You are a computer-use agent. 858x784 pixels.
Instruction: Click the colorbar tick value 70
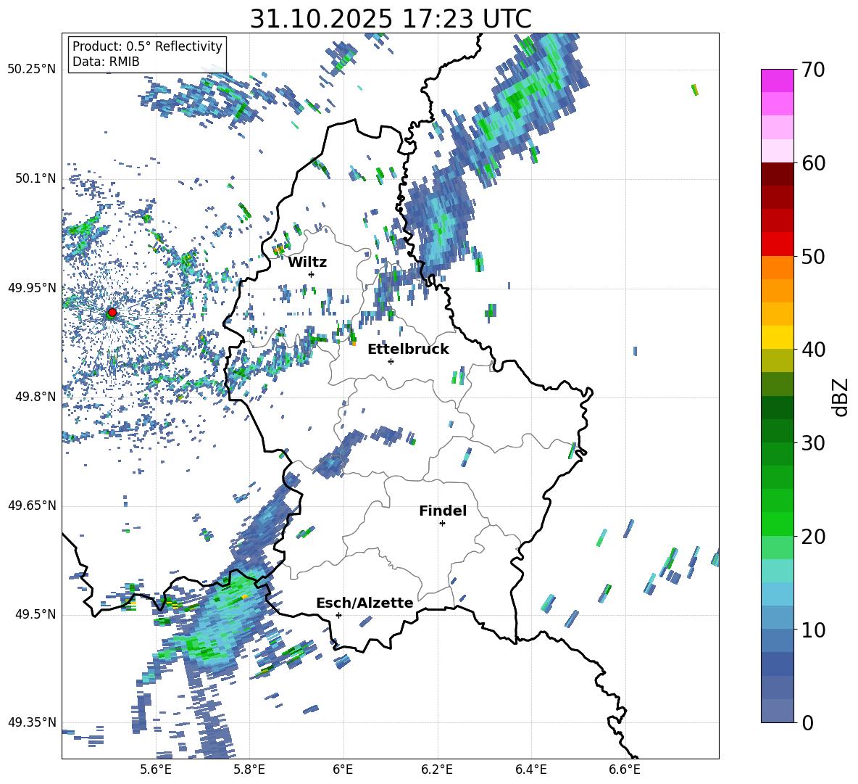pos(812,70)
